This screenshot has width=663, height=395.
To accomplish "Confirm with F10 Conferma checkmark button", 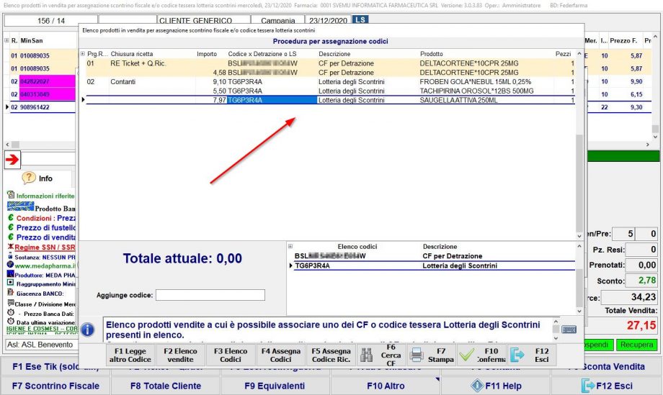I will [x=481, y=355].
